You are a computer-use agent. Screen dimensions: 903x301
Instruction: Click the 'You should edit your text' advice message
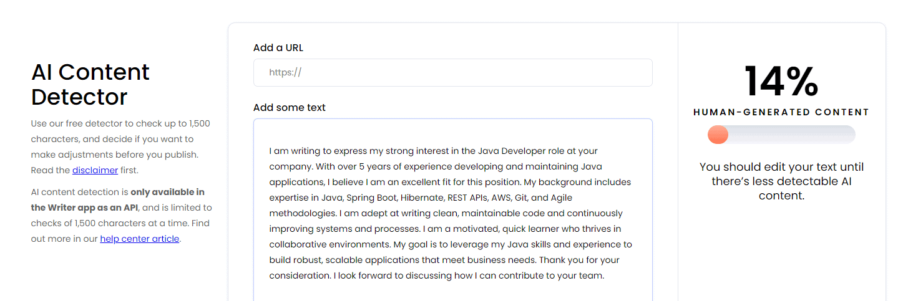(781, 181)
